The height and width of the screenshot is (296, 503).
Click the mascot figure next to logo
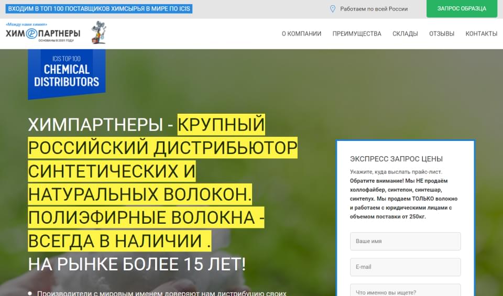[98, 32]
